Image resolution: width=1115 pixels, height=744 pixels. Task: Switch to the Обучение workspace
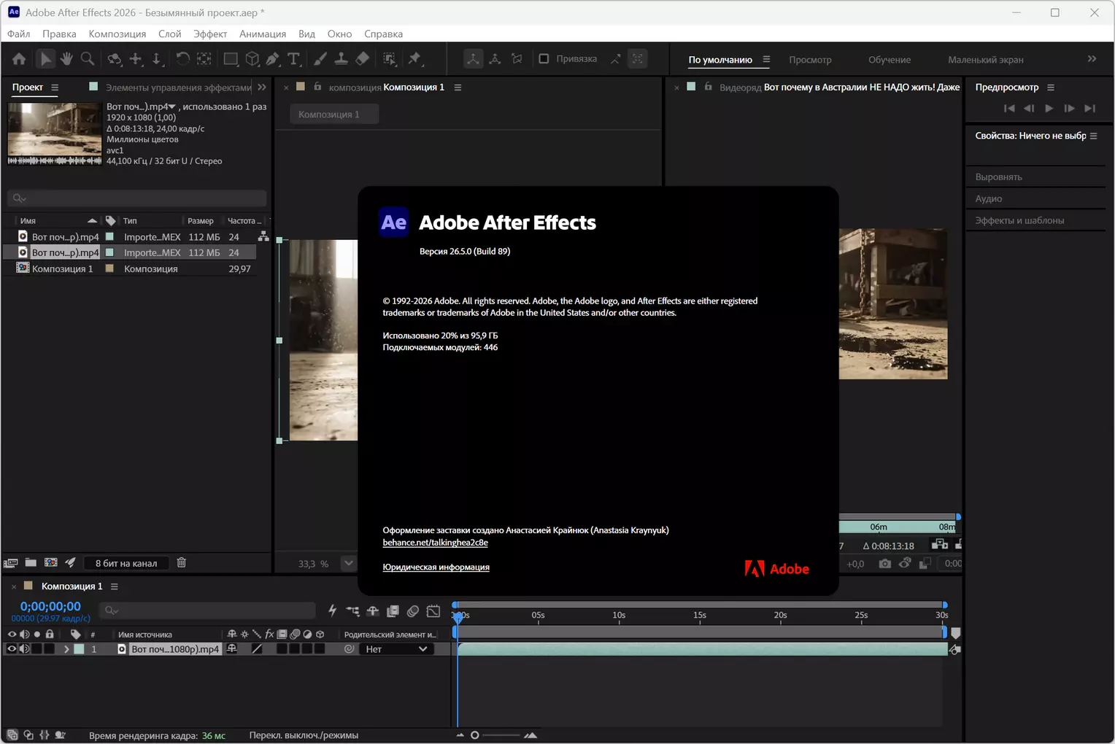point(890,60)
